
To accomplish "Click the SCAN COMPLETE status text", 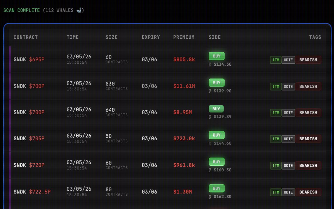I will (x=21, y=10).
